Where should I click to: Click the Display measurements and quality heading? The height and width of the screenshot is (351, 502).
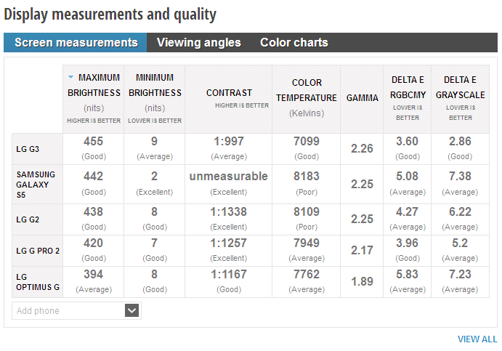[110, 15]
